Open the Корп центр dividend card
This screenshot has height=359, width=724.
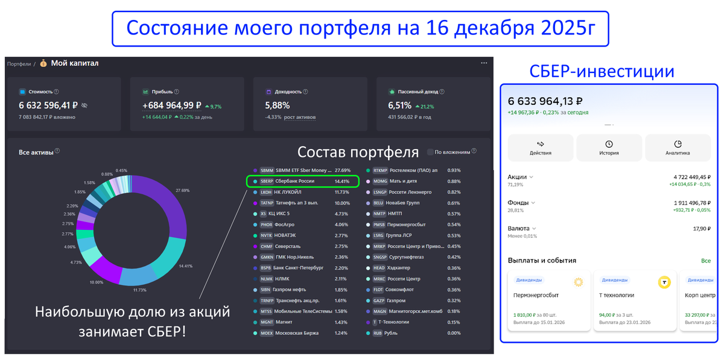(x=698, y=300)
